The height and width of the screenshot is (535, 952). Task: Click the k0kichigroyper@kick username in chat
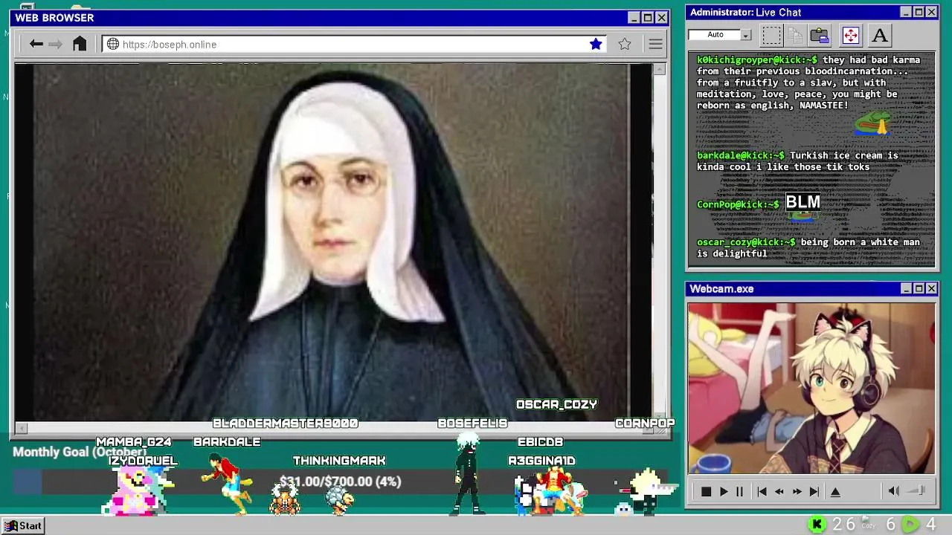757,60
